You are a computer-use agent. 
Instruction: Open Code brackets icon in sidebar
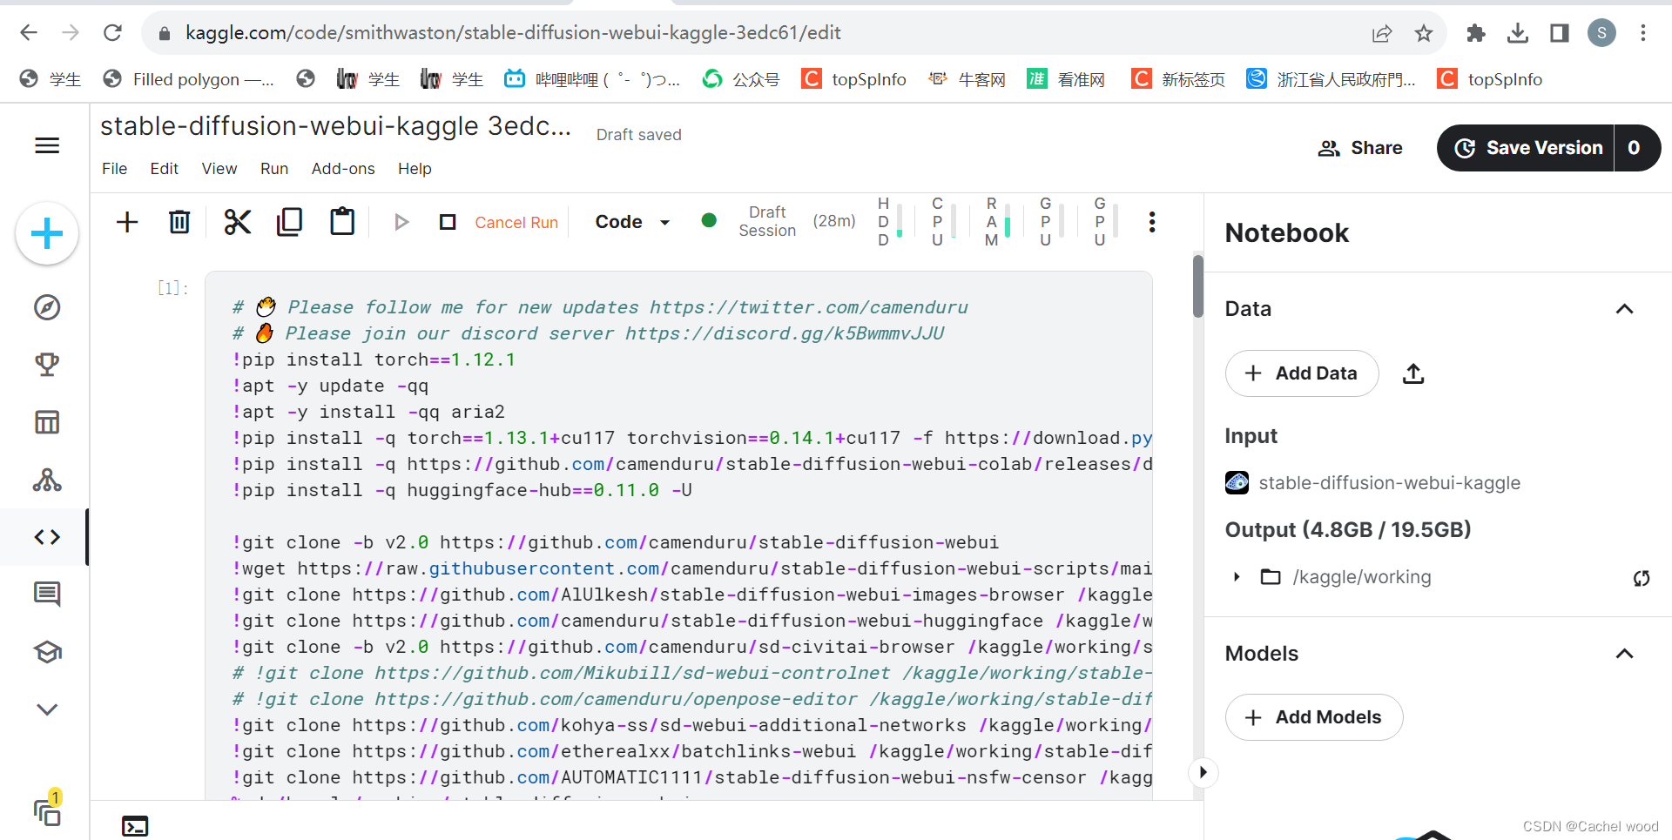click(47, 537)
